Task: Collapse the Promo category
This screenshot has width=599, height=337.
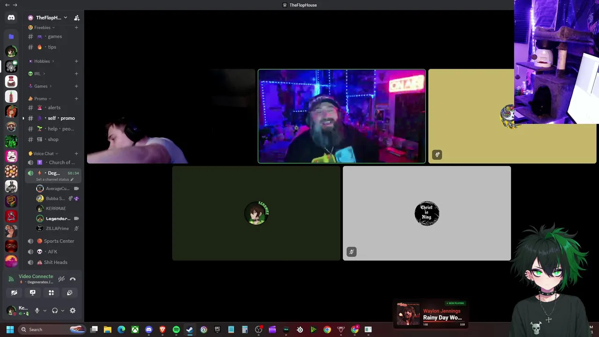Action: pos(40,99)
